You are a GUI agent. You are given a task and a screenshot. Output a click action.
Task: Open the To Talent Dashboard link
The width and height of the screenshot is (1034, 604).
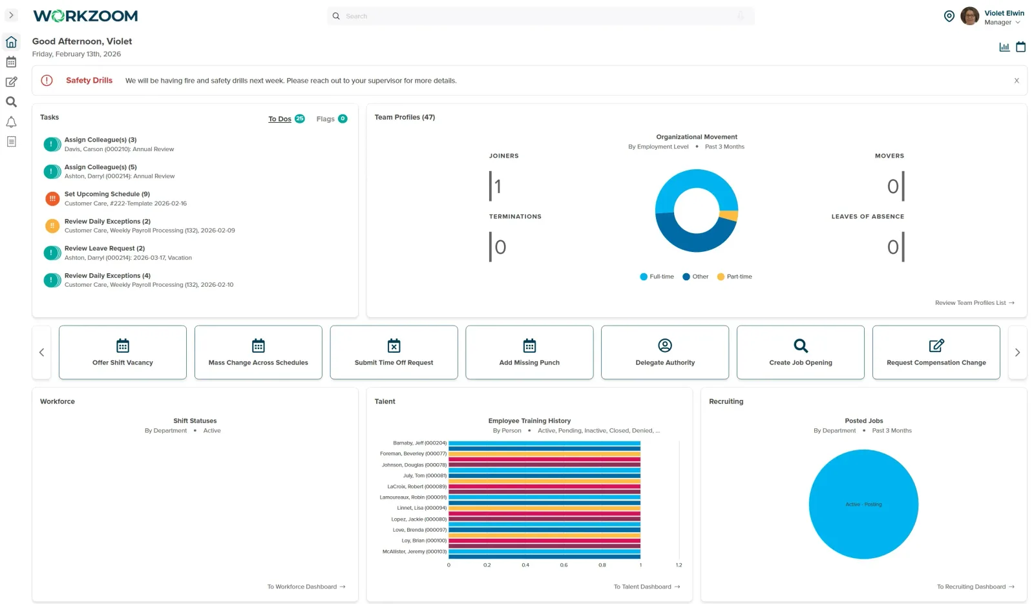point(647,587)
